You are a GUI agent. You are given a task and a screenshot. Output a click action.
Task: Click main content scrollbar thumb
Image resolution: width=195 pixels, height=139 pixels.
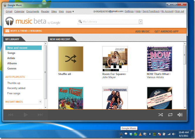[x=185, y=55]
